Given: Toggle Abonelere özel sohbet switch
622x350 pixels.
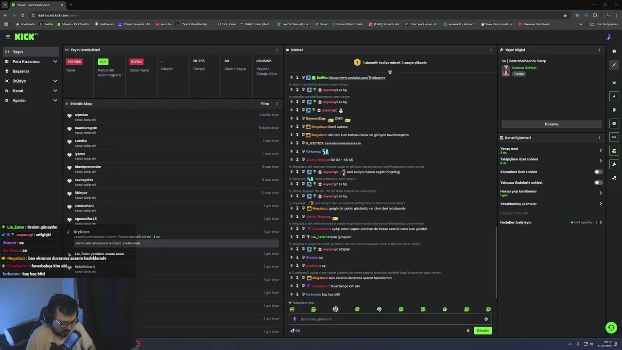Looking at the screenshot, I should tap(599, 172).
